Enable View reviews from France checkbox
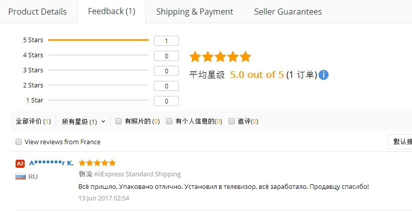Screen dimensions: 412x212 [19, 142]
